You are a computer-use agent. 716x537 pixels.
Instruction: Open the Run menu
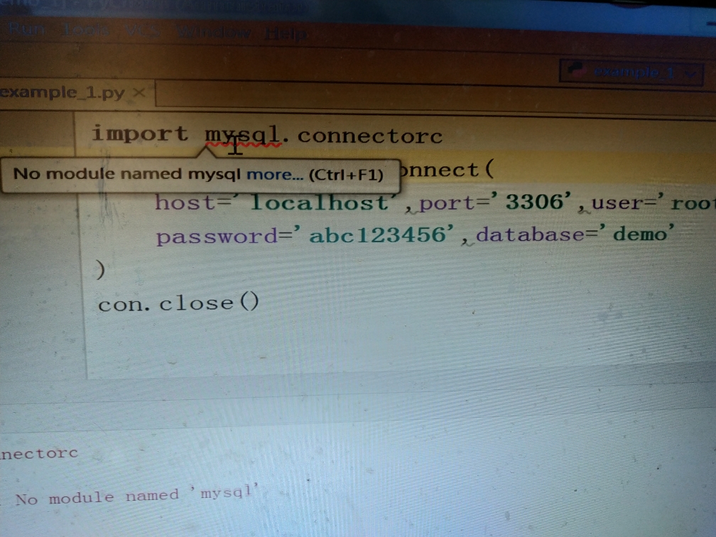(x=28, y=29)
